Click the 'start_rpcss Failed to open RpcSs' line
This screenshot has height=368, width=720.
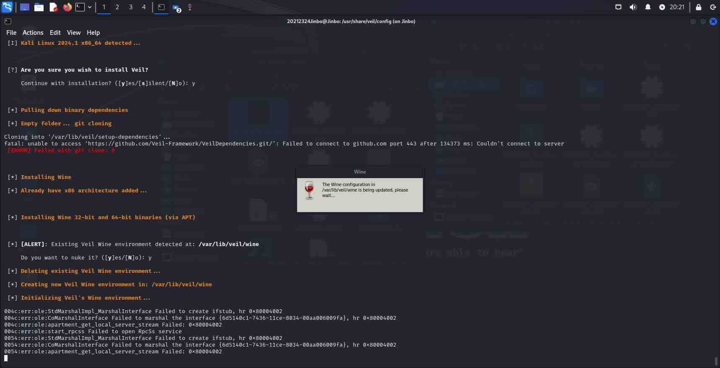point(93,332)
